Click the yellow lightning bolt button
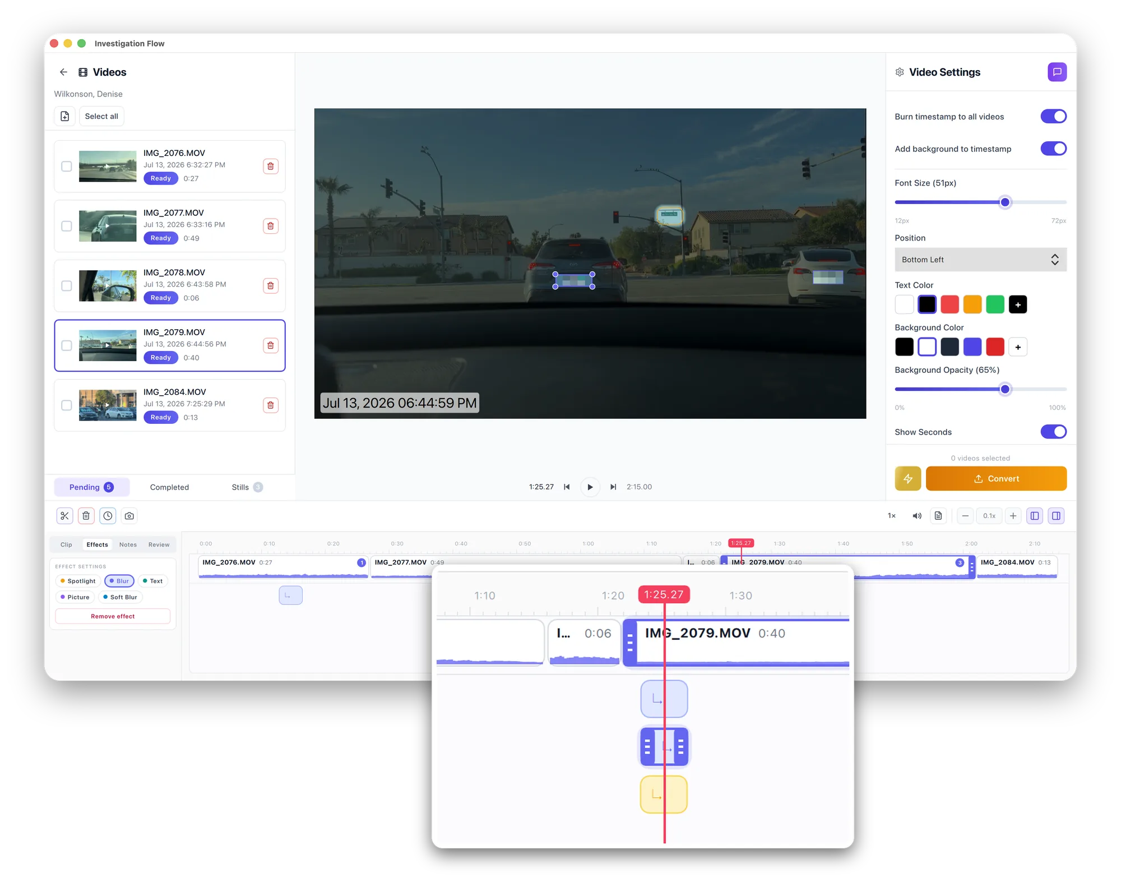 pos(908,479)
